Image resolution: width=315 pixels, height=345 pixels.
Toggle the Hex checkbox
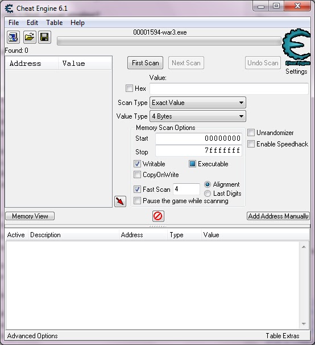129,89
